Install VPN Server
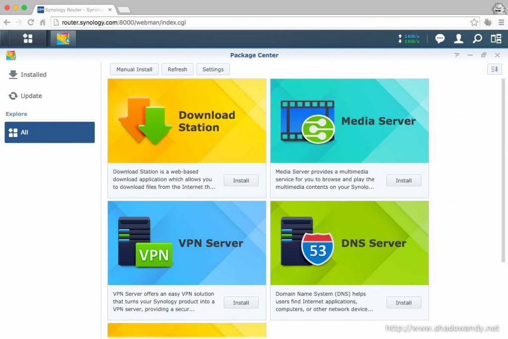508x339 pixels. (x=241, y=303)
